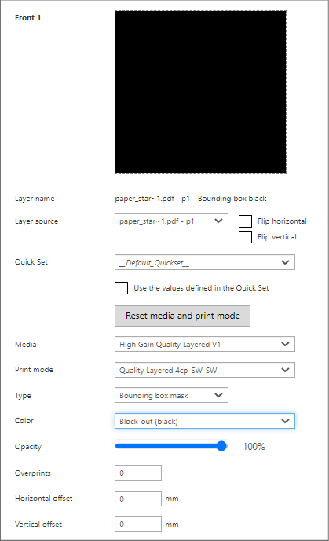Screen dimensions: 329x541
Task: Click into the Overprints input field
Action: tap(138, 473)
